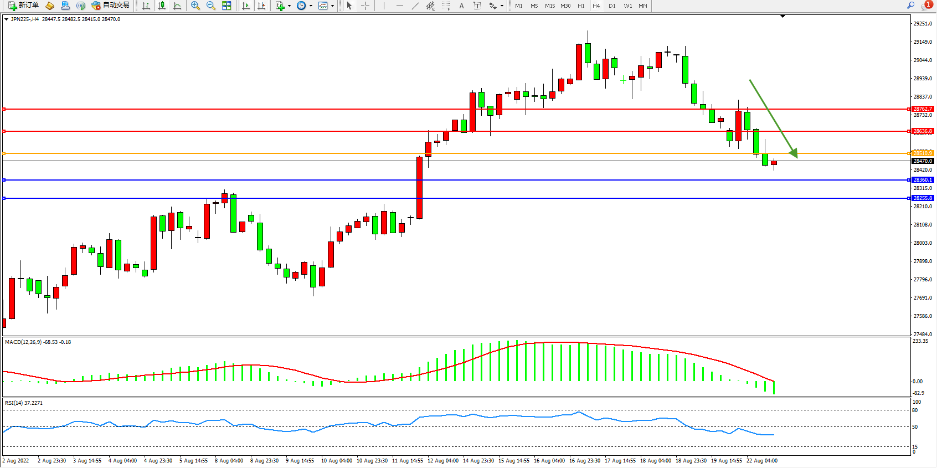Zoom in on the chart
937x468 pixels.
tap(195, 6)
